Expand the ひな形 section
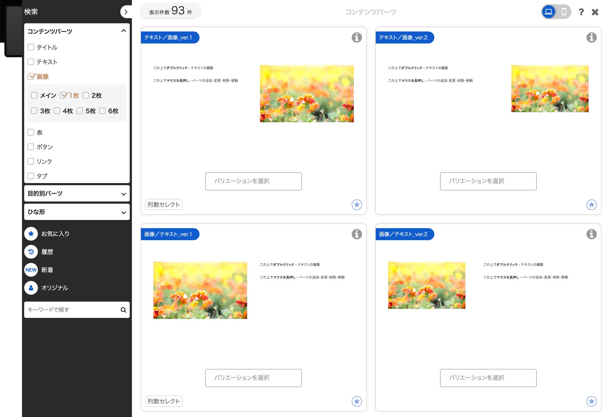This screenshot has height=417, width=610. click(77, 212)
